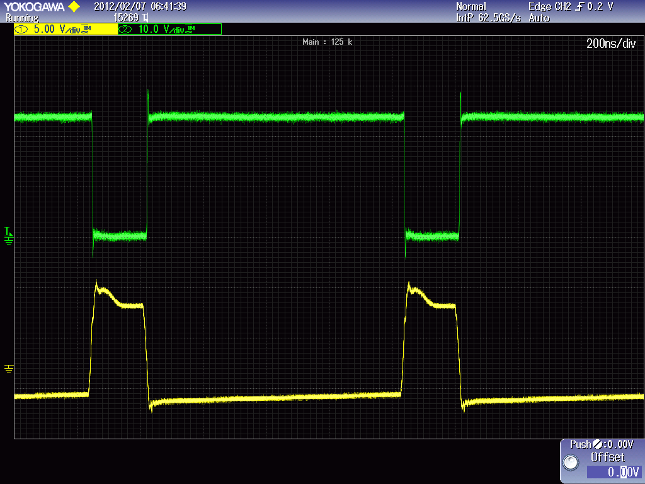The width and height of the screenshot is (645, 484).
Task: Click the date and time 2012/02/07 06:41:39
Action: (140, 6)
